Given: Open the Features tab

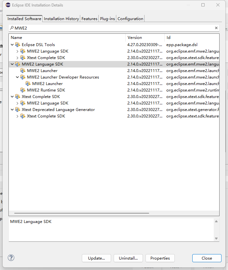Looking at the screenshot, I should coord(89,18).
